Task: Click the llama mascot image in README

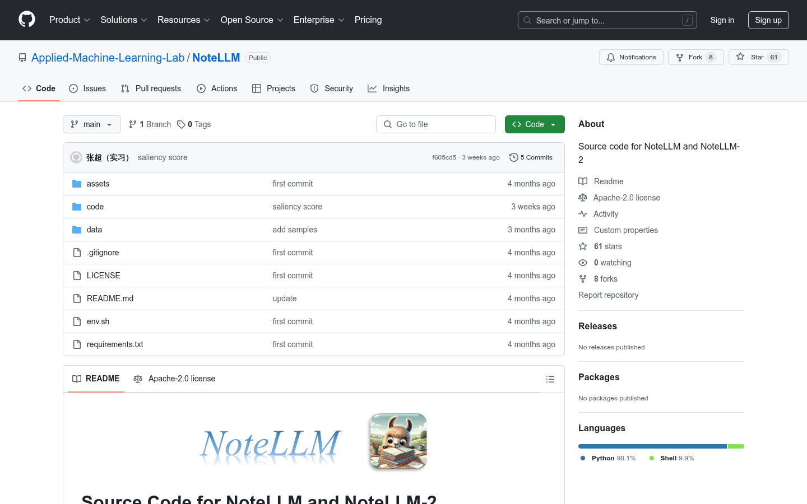Action: click(x=398, y=441)
